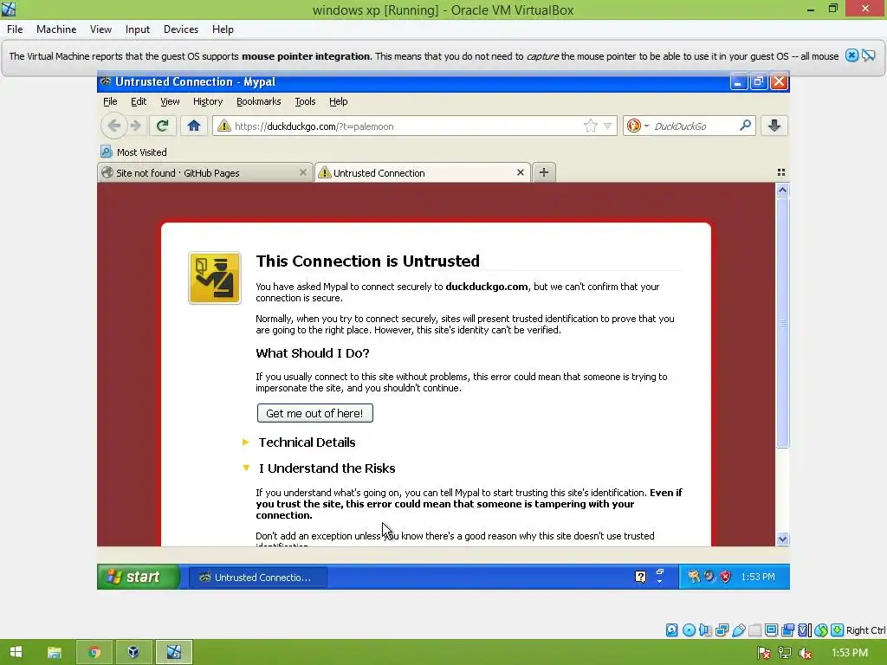Click Get me out of here! button
Viewport: 887px width, 665px height.
pyautogui.click(x=314, y=413)
